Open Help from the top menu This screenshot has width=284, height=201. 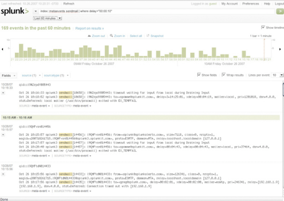(267, 4)
